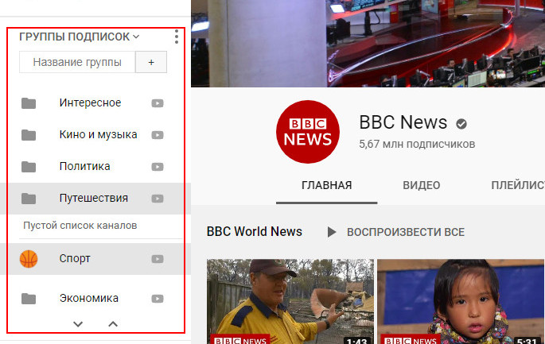Switch to the ГЛАВНАЯ tab

coord(327,186)
